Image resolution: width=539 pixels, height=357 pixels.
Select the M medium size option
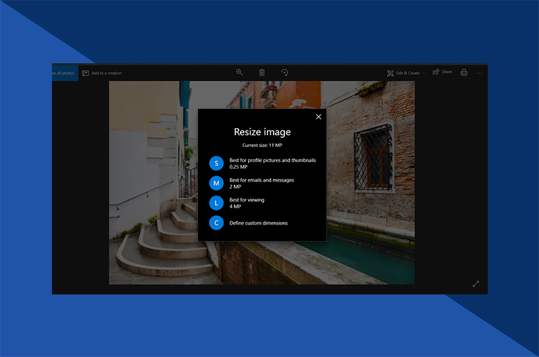216,183
